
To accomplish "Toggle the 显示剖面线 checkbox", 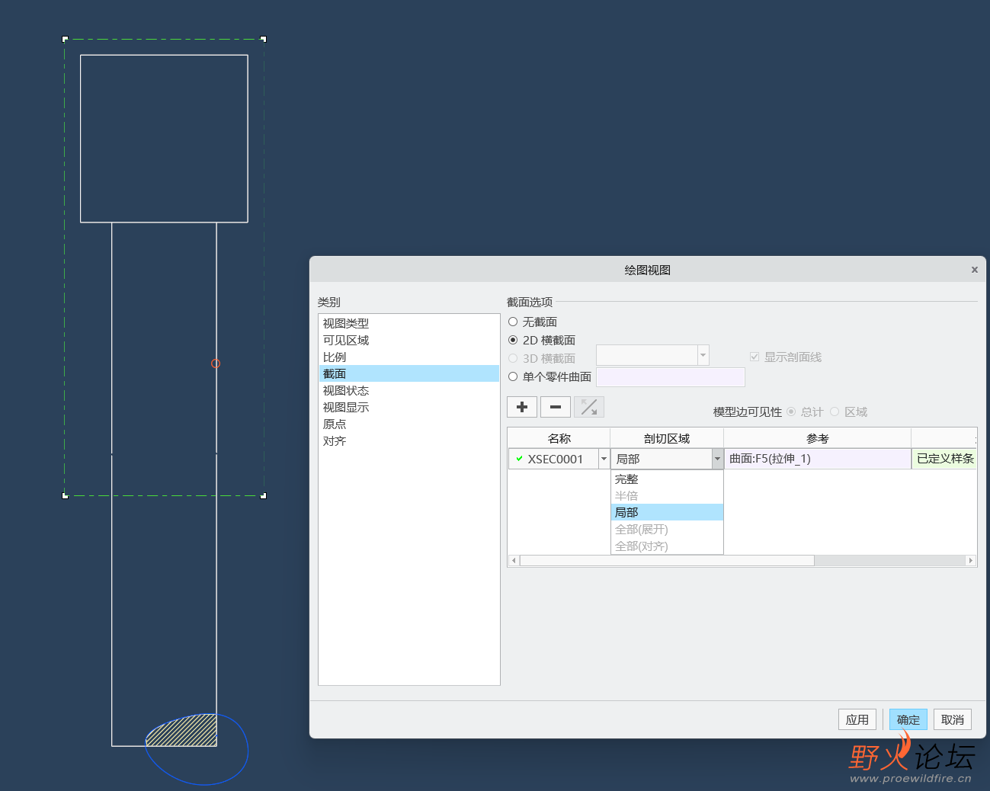I will (755, 357).
